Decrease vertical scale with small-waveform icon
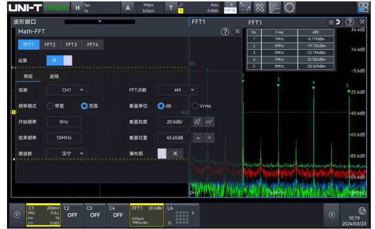The width and height of the screenshot is (375, 229). pyautogui.click(x=209, y=122)
